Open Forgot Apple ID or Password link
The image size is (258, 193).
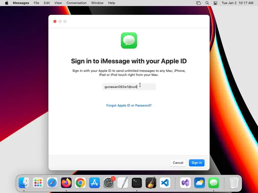129,105
